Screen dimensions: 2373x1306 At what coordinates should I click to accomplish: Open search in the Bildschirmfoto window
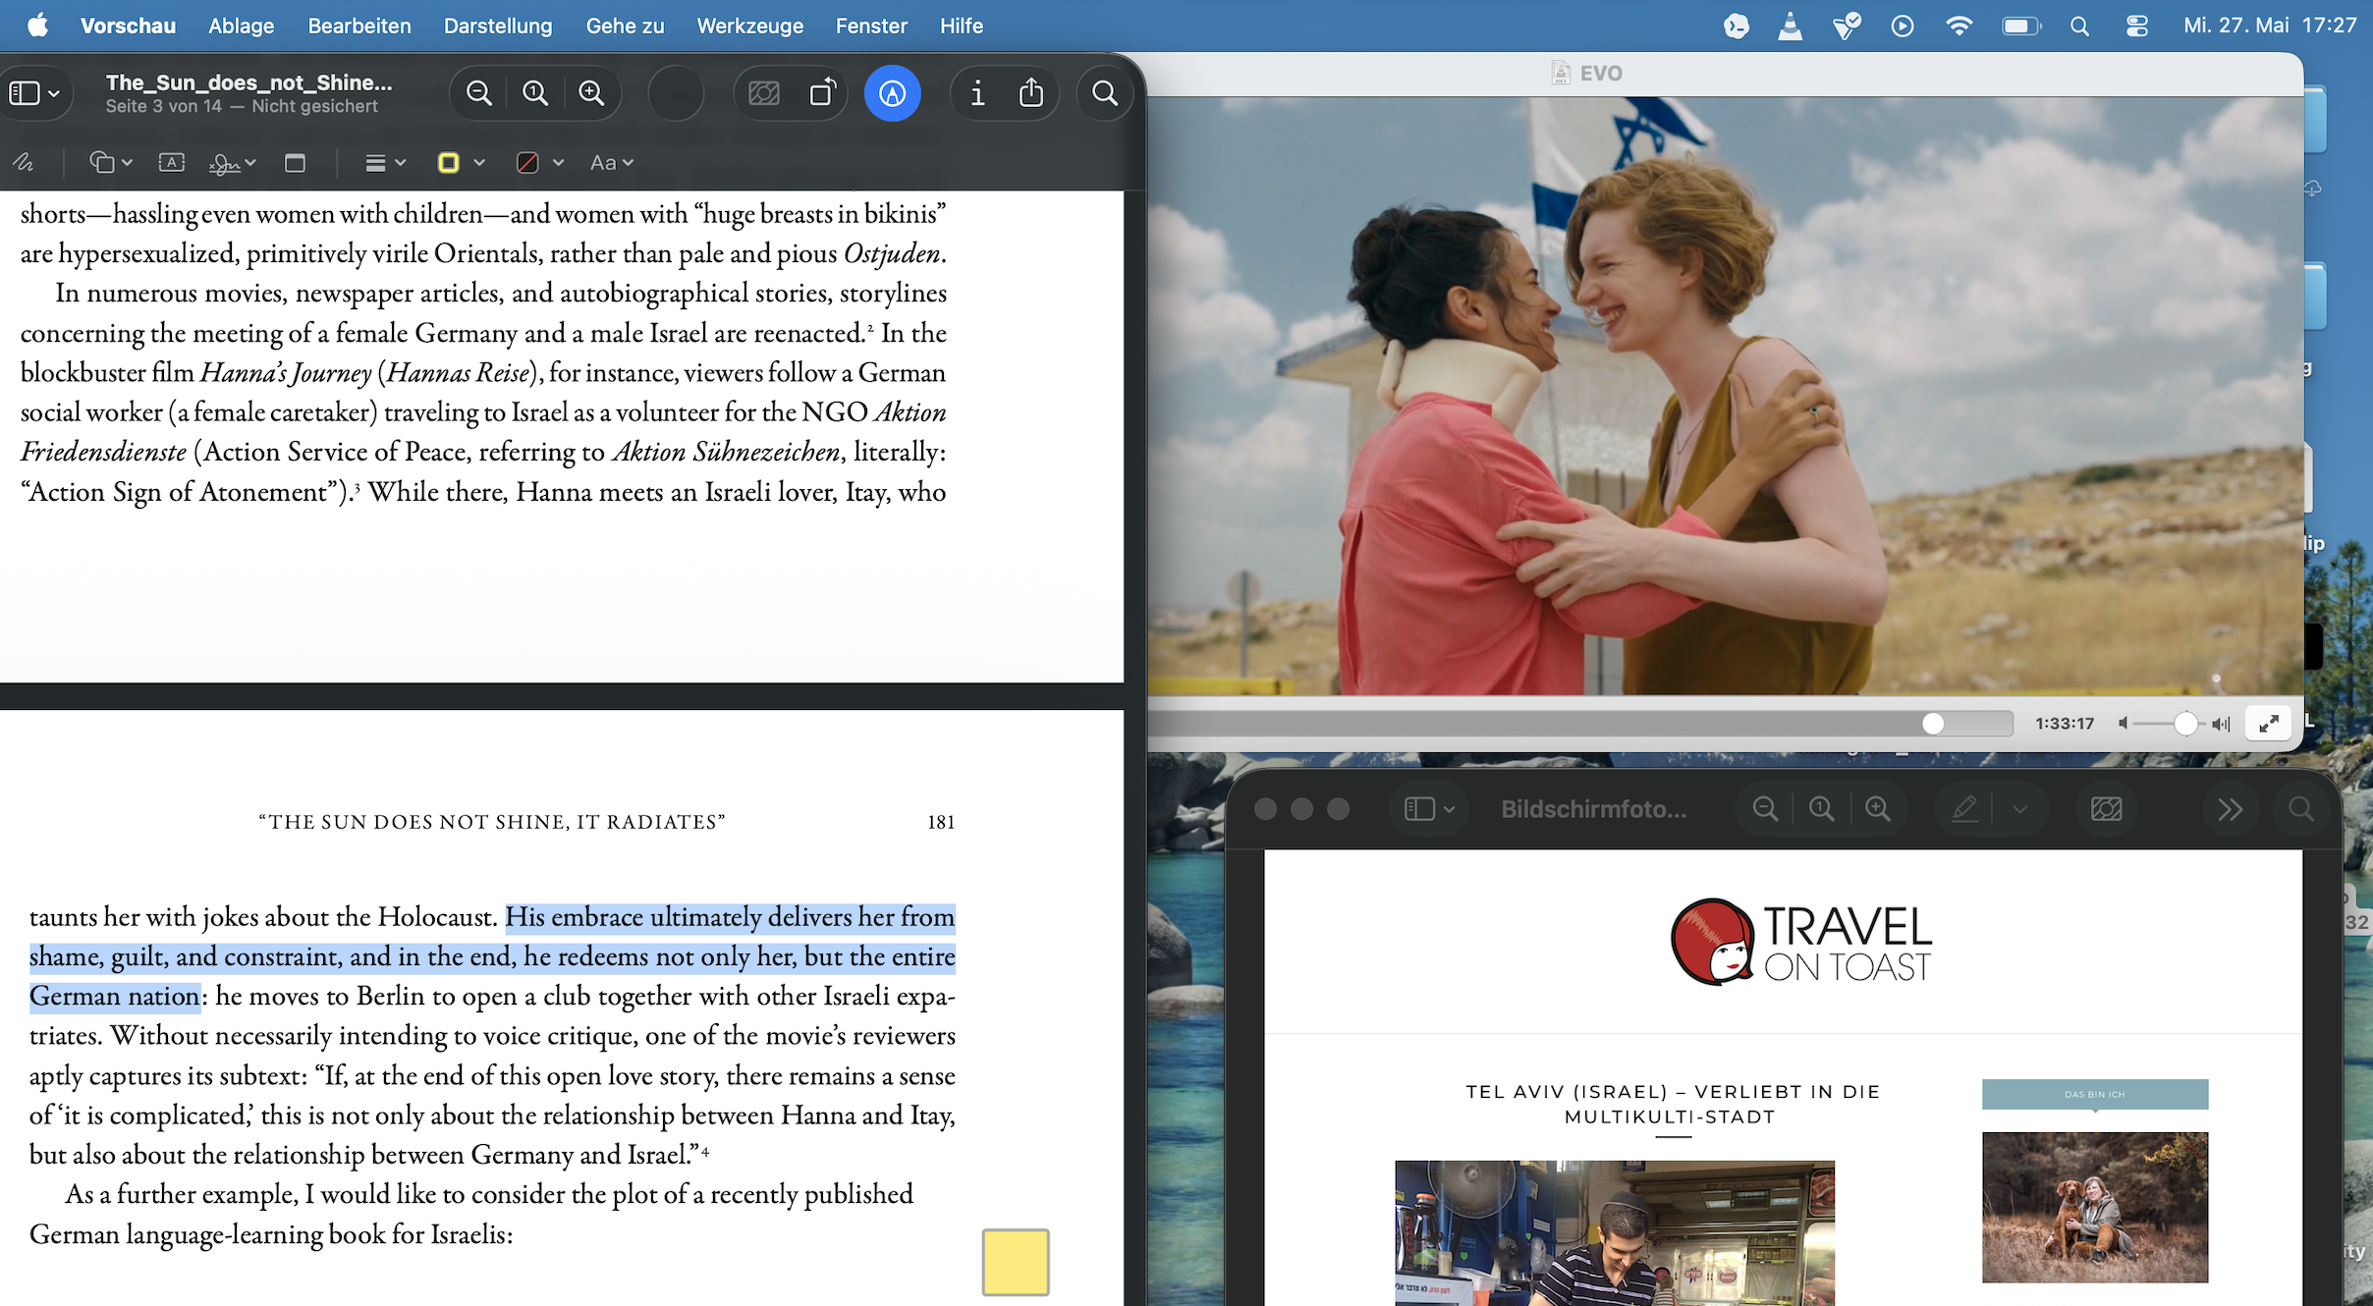point(2301,809)
